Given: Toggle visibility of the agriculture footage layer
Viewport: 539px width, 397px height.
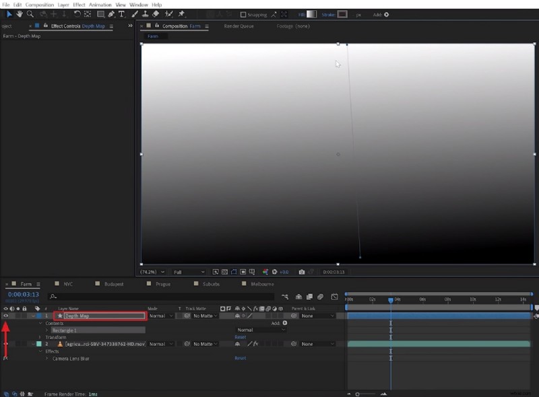Looking at the screenshot, I should pos(5,344).
